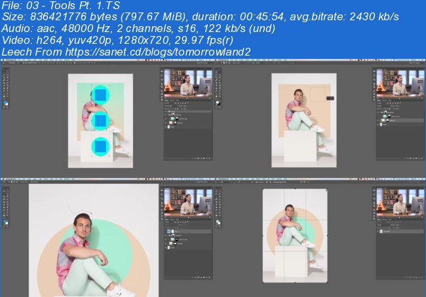The image size is (426, 297).
Task: Open the sanet.cd tomorrowland2 blog link
Action: pos(158,52)
